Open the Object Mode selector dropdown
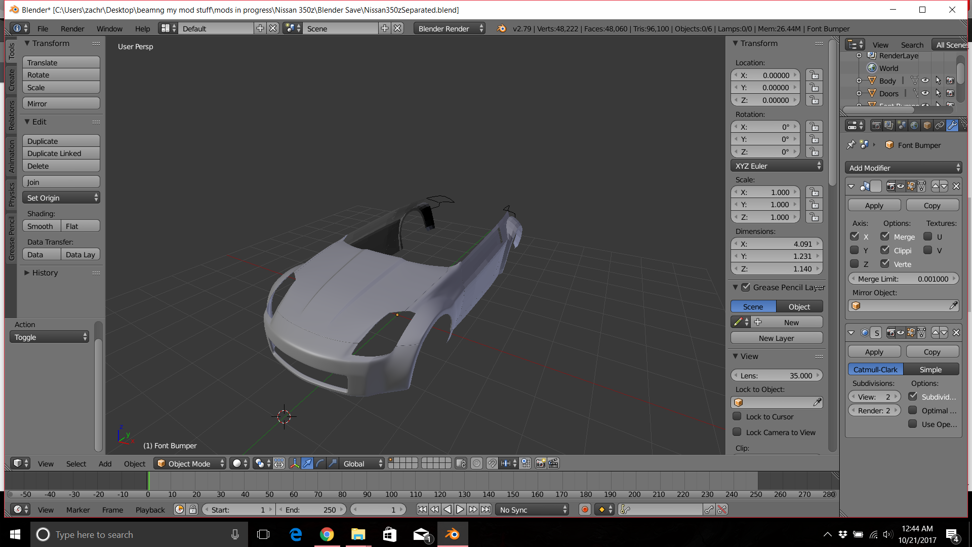This screenshot has height=547, width=972. click(190, 463)
